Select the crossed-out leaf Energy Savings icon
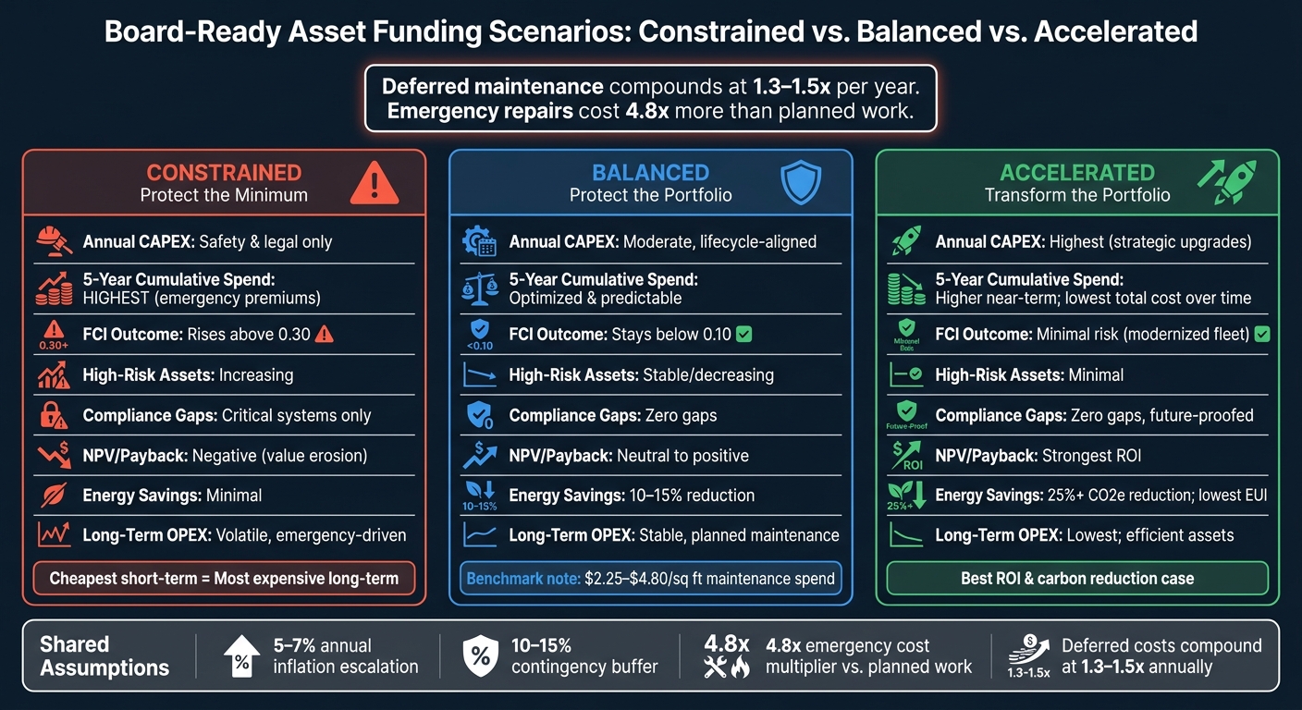Viewport: 1302px width, 710px height. point(54,496)
